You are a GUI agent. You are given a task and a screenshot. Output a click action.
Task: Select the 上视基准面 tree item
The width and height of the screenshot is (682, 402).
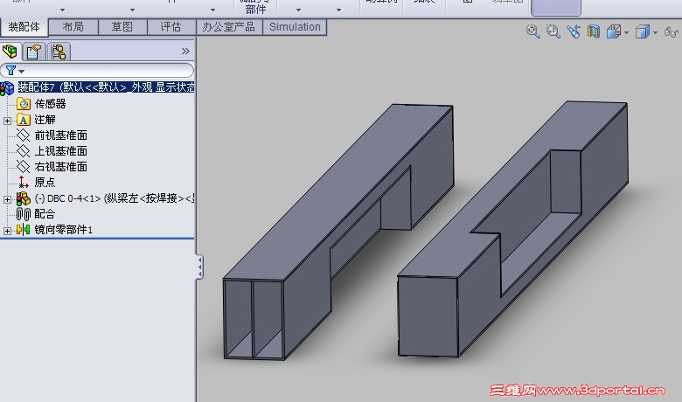[x=61, y=151]
